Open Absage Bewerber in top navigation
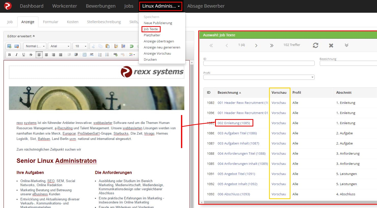Image resolution: width=377 pixels, height=208 pixels. [x=206, y=6]
